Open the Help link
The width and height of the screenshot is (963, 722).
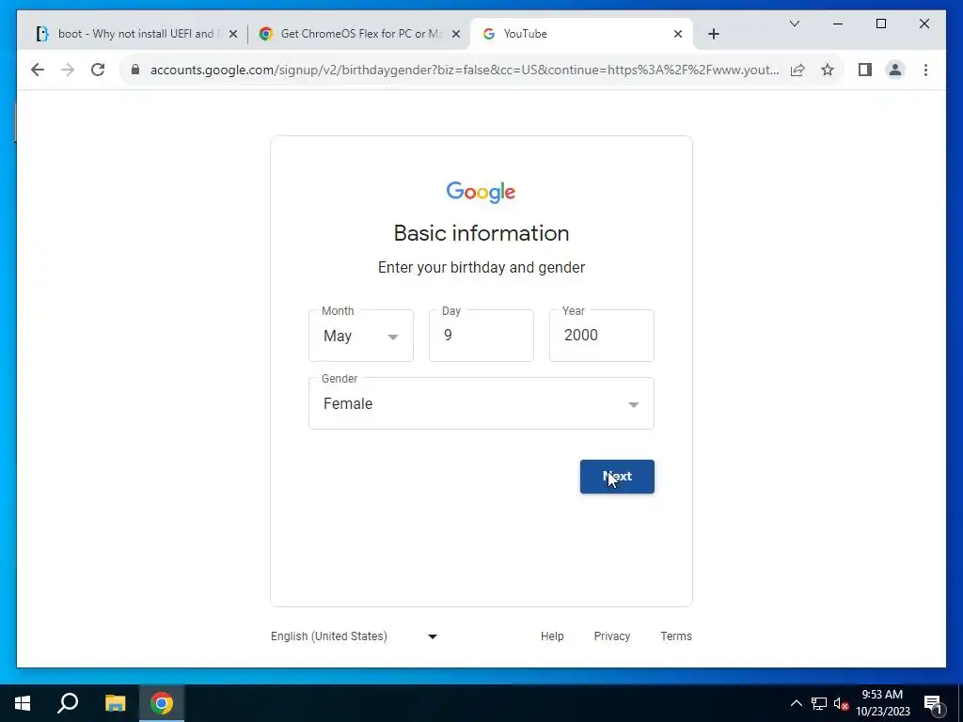(x=552, y=636)
